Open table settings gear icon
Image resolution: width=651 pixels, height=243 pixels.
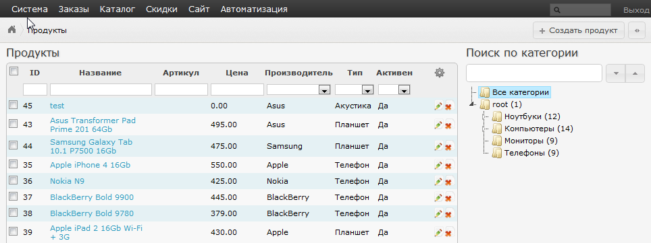point(439,73)
